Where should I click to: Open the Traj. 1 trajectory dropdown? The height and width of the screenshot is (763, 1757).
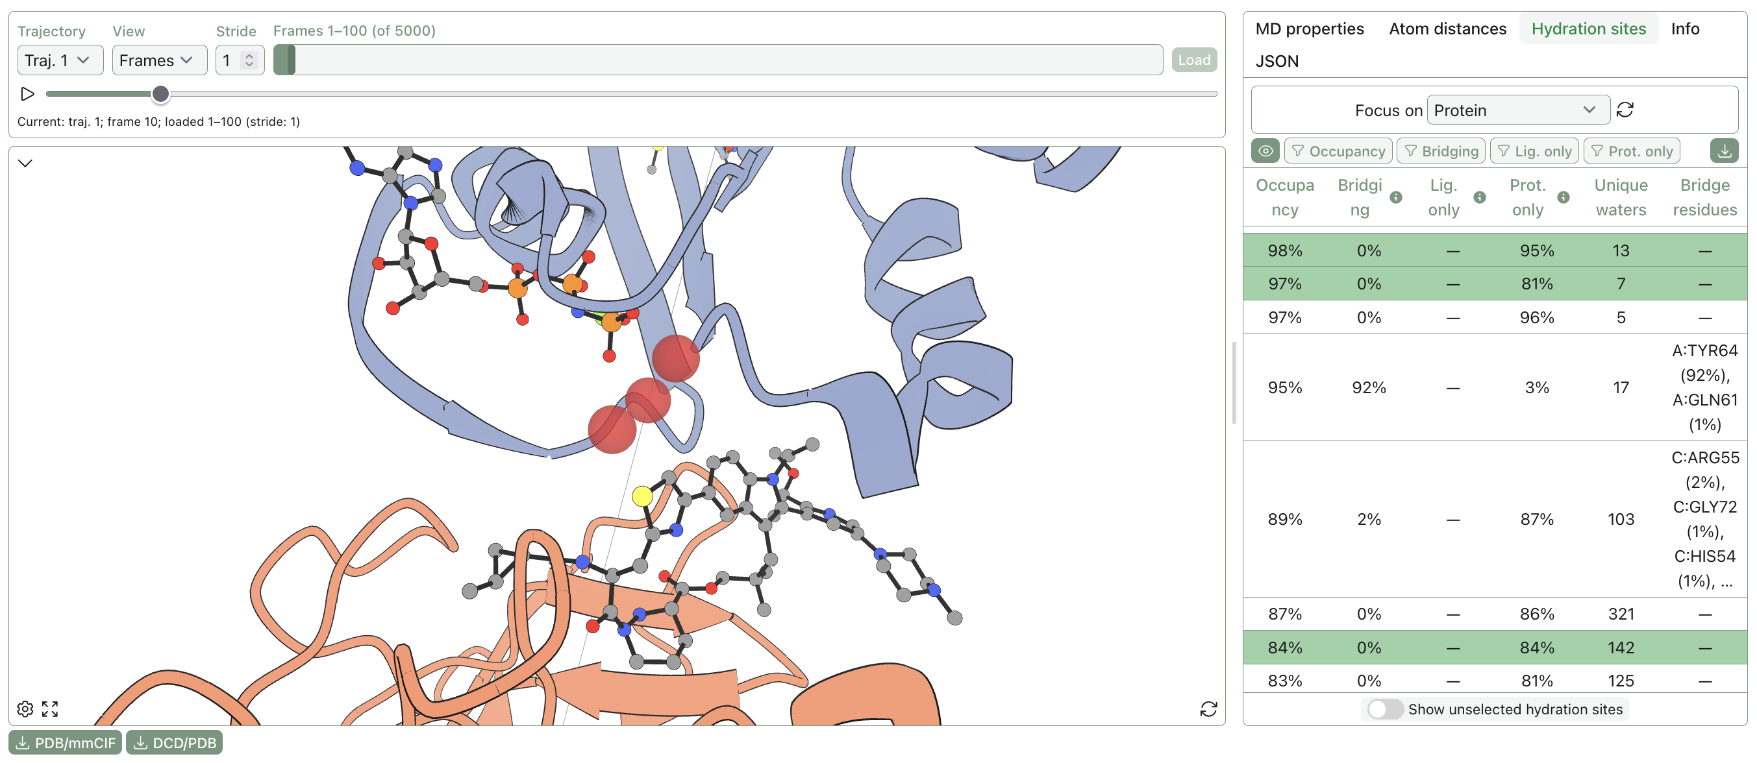pyautogui.click(x=60, y=60)
